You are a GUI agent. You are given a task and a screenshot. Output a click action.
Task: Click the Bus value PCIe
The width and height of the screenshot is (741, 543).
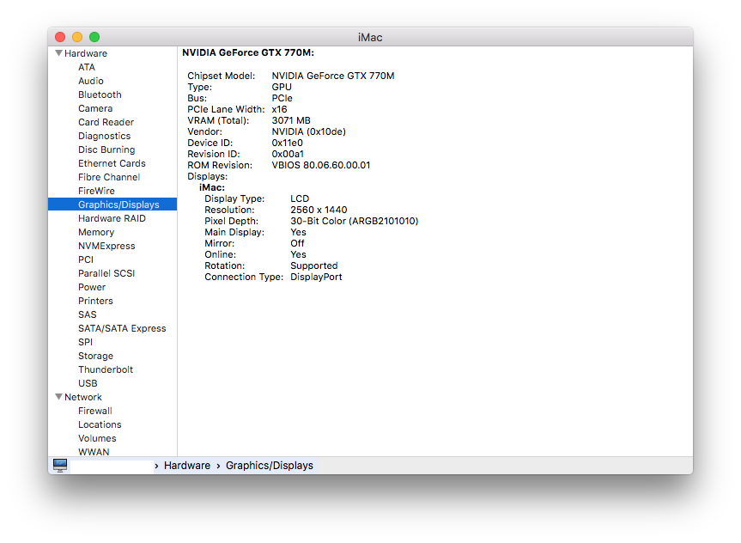pyautogui.click(x=282, y=98)
